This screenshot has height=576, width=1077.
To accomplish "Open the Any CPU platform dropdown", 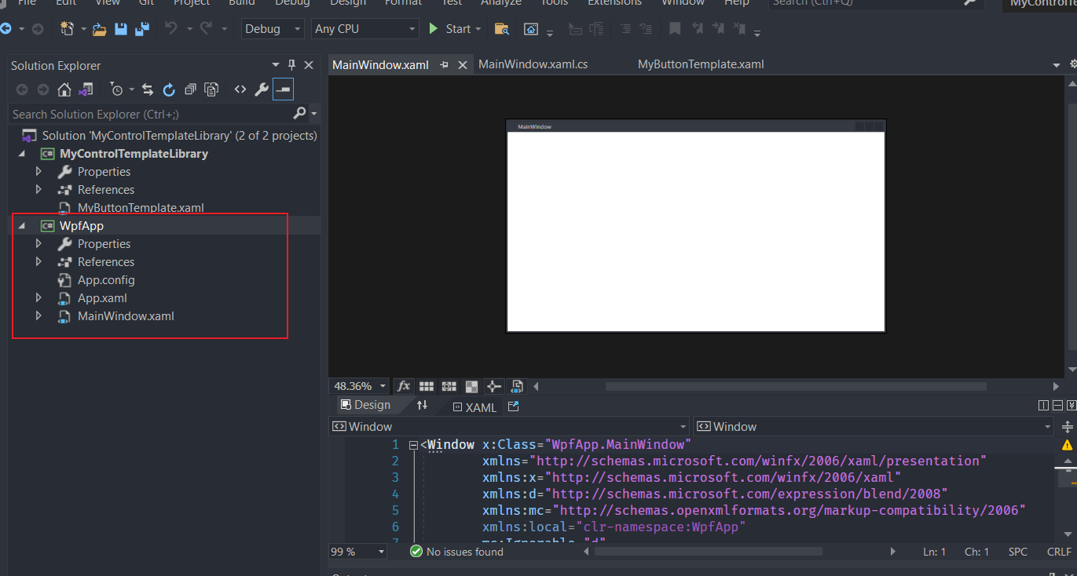I will [364, 29].
